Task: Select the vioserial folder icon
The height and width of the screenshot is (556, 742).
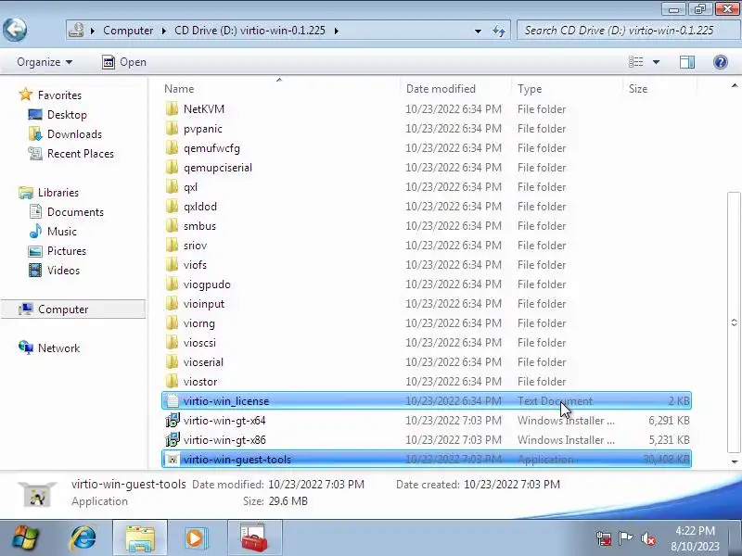Action: pyautogui.click(x=172, y=361)
